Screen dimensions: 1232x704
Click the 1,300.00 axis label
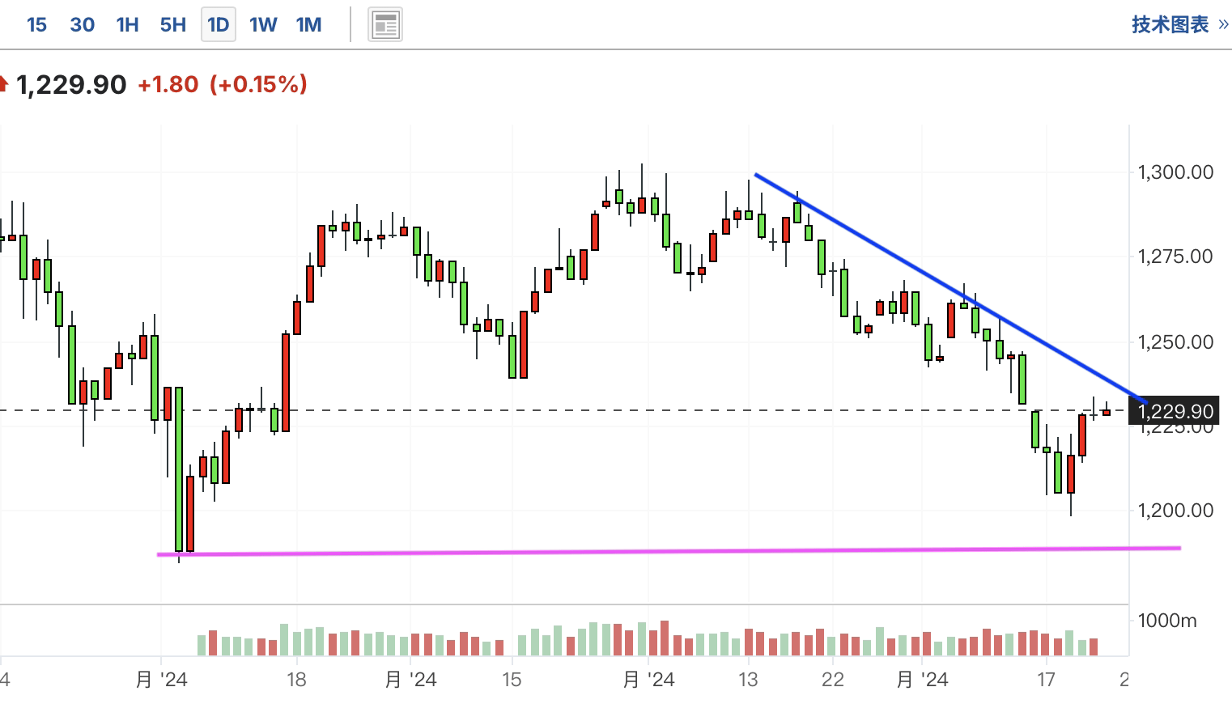(x=1175, y=172)
